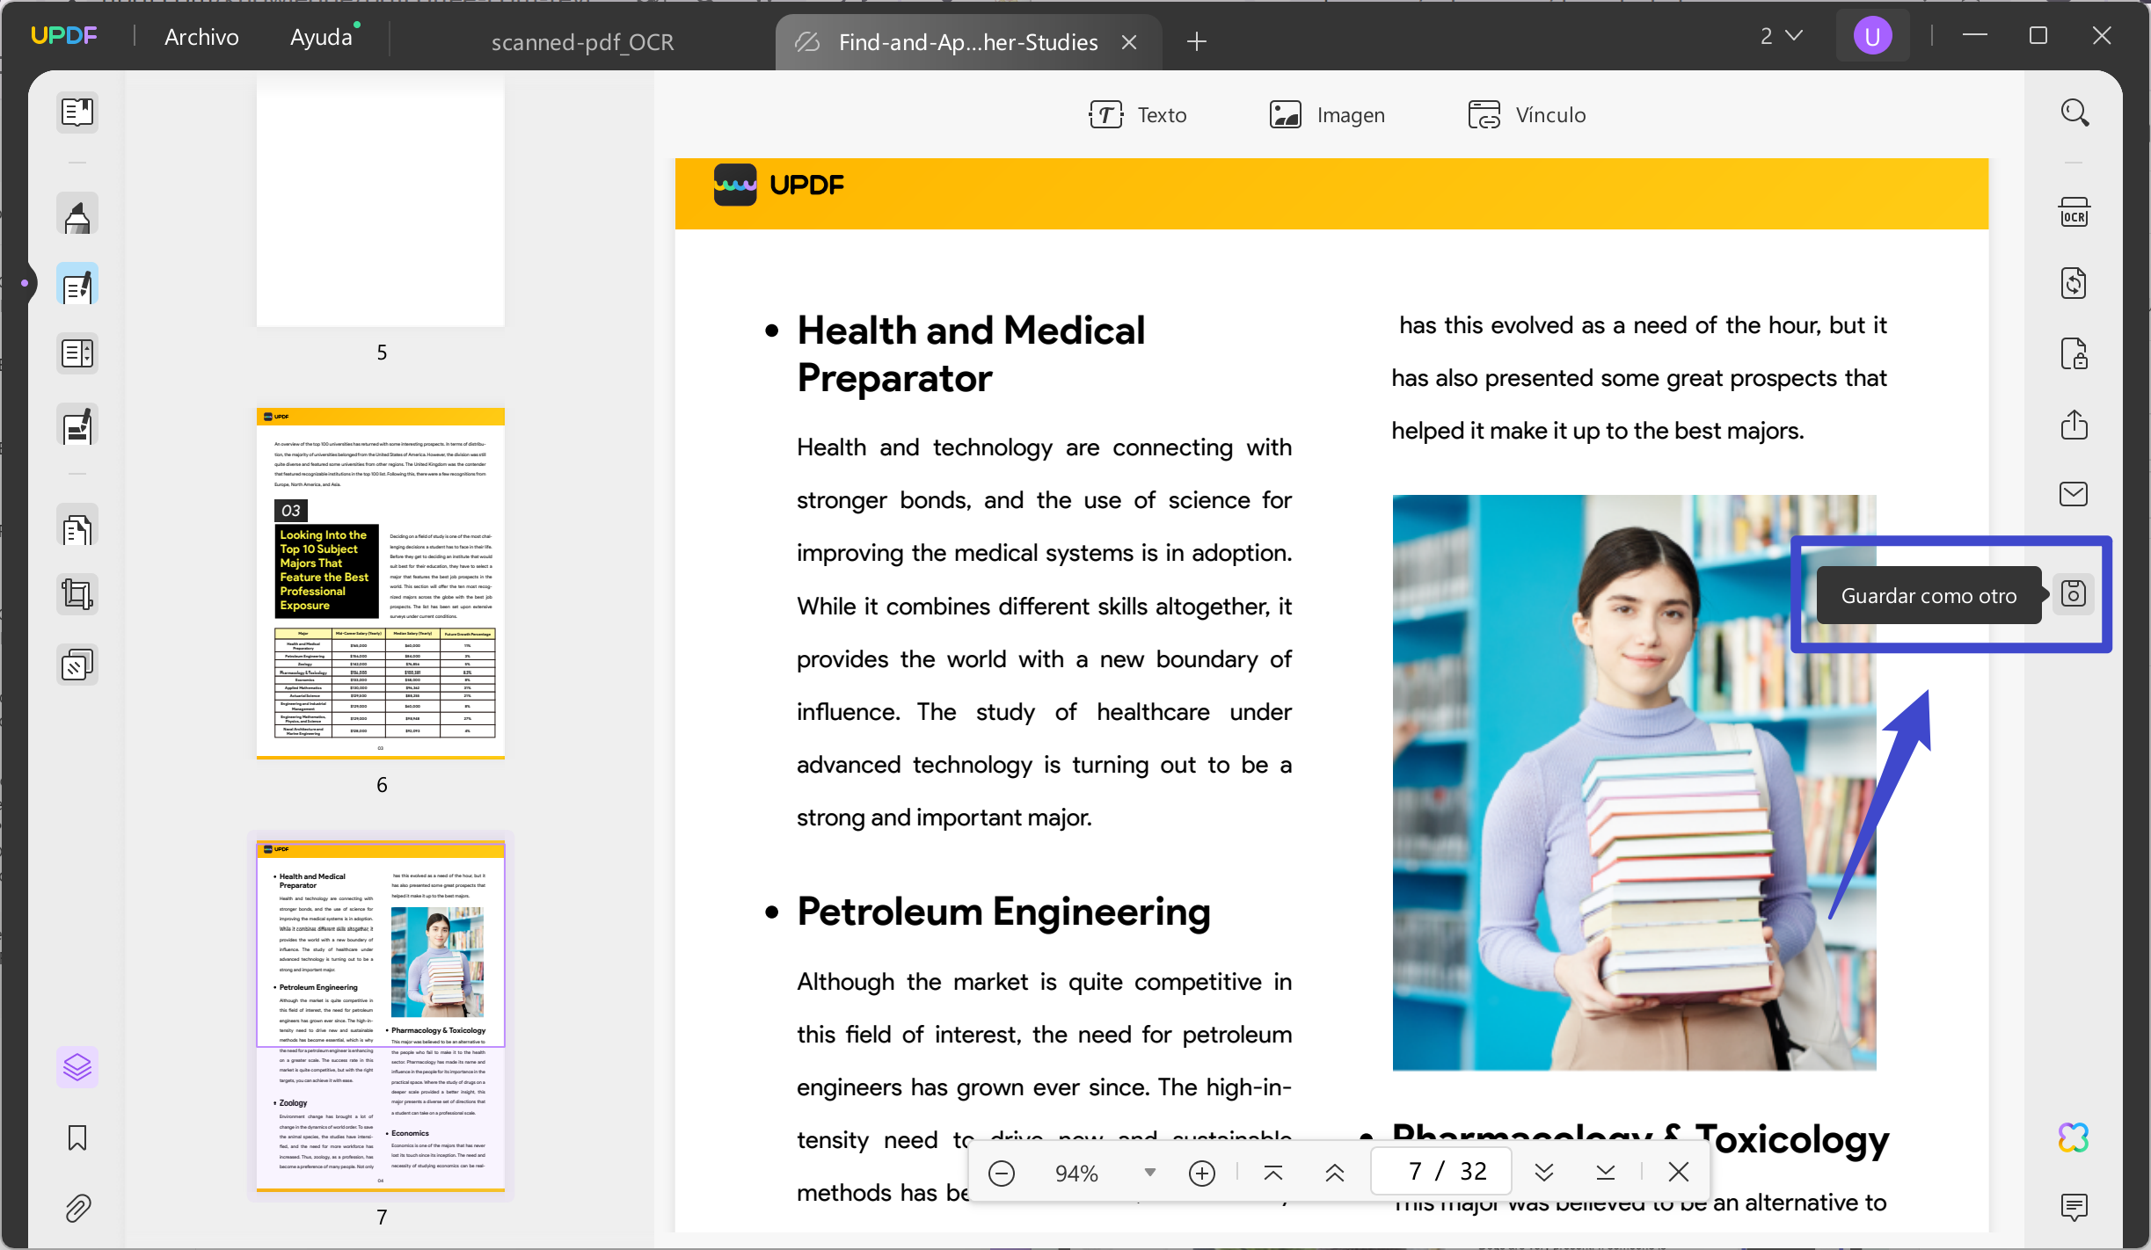Open the Archivo menu
This screenshot has width=2151, height=1250.
201,37
